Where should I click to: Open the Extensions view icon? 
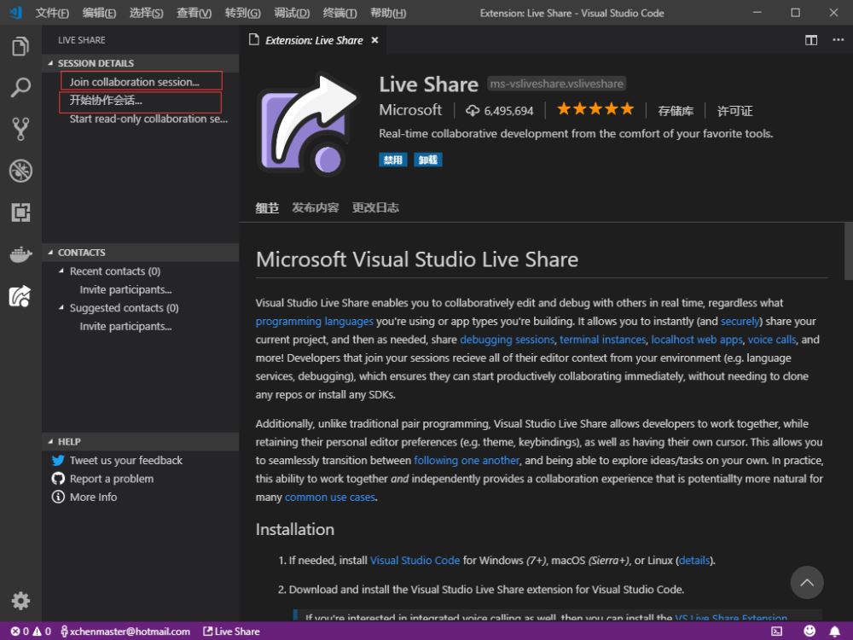(x=20, y=212)
